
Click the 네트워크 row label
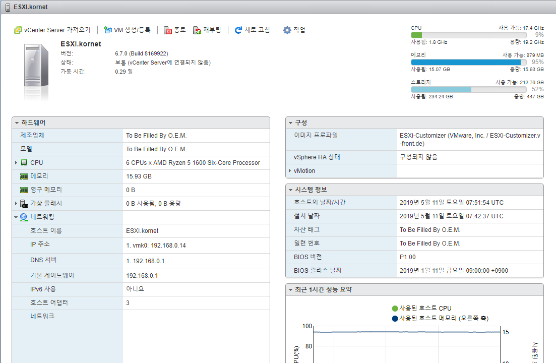[x=42, y=316]
